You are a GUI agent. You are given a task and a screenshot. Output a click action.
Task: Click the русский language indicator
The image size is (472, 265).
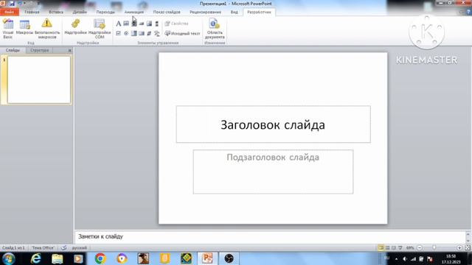pyautogui.click(x=80, y=248)
